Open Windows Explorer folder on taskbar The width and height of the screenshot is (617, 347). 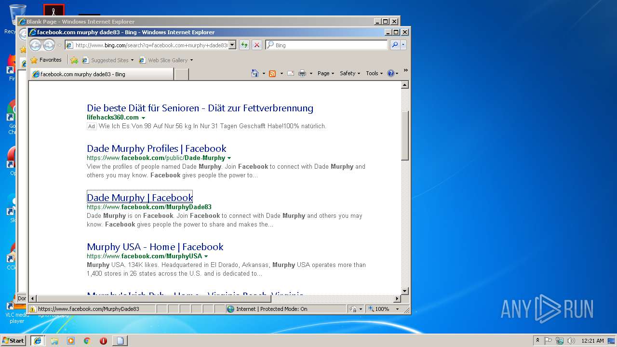[x=54, y=341]
